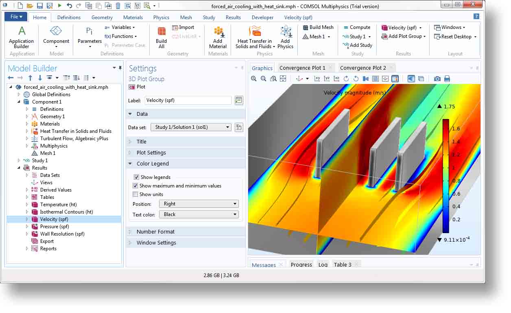Enable the Show units checkbox
This screenshot has width=511, height=313.
(135, 194)
